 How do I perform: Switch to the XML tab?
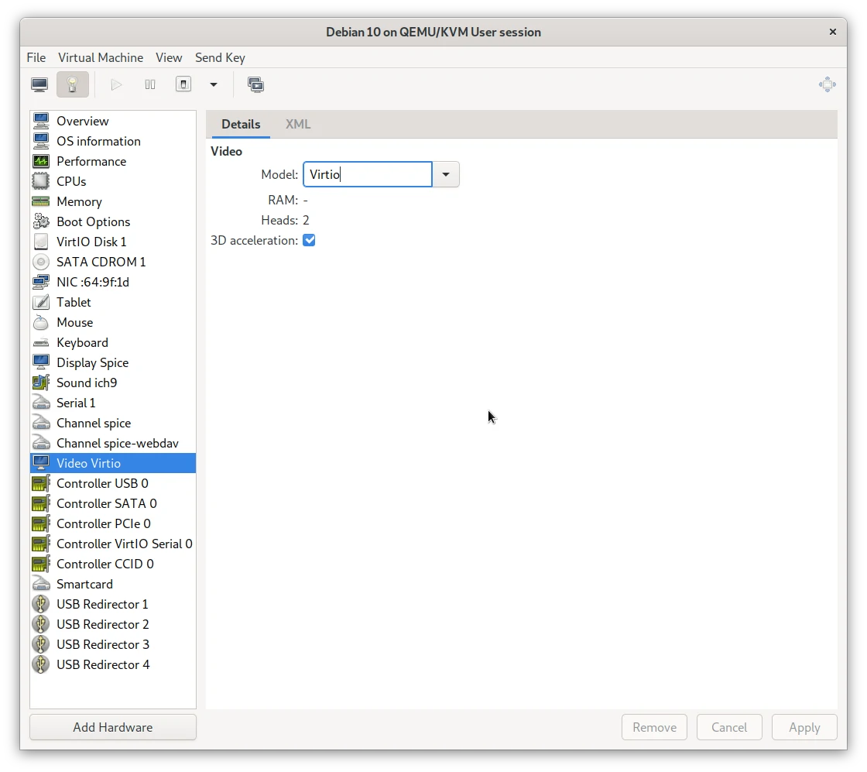[x=298, y=124]
